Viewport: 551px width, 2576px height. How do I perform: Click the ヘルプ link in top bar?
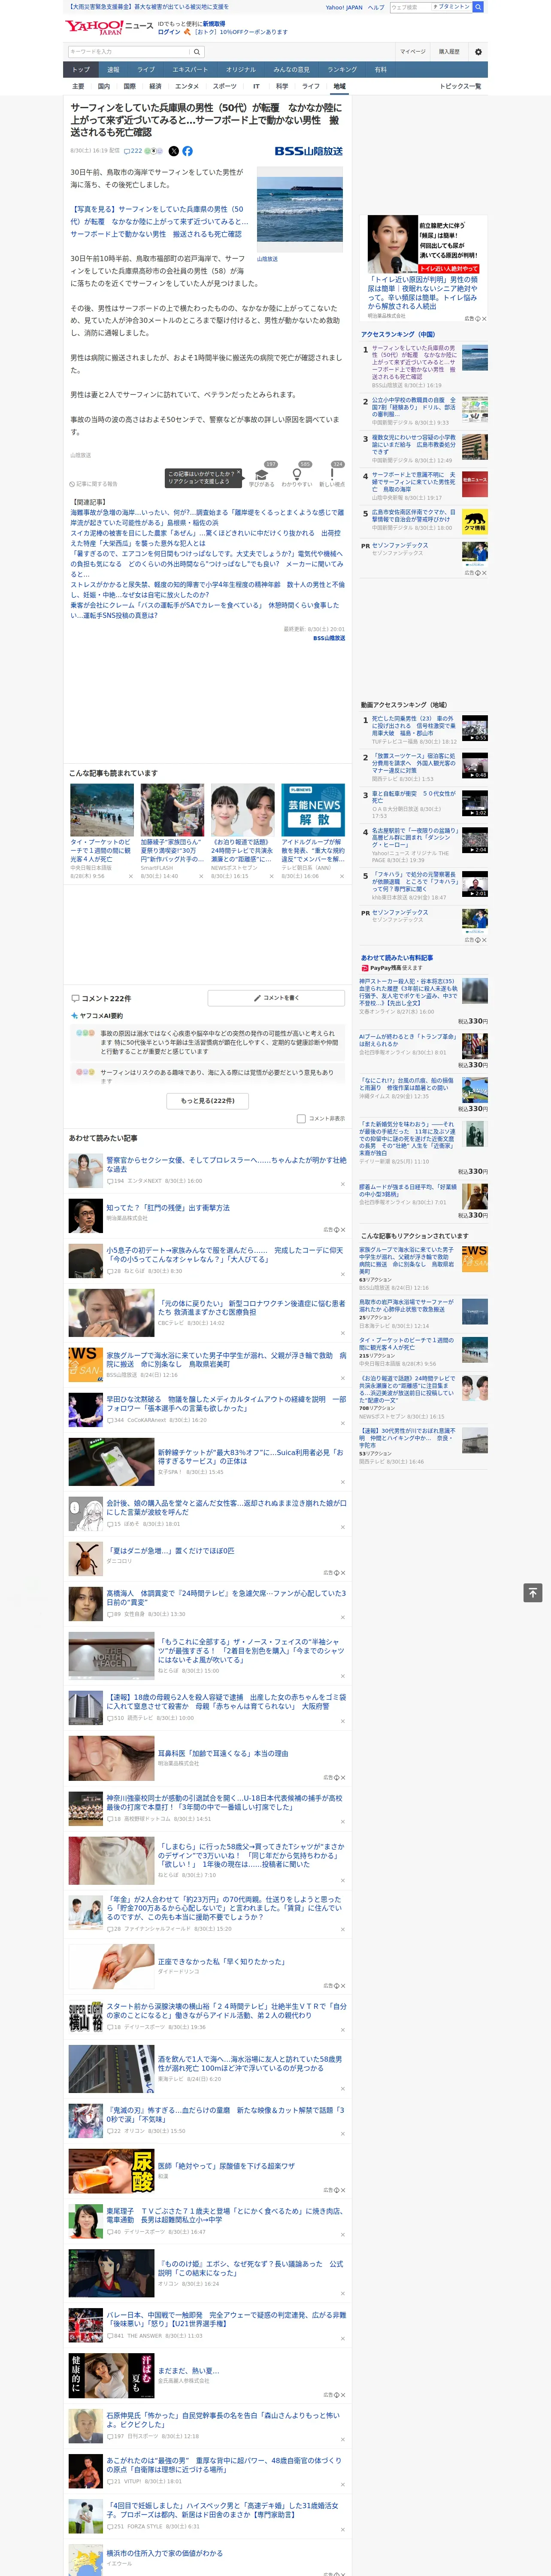[376, 7]
